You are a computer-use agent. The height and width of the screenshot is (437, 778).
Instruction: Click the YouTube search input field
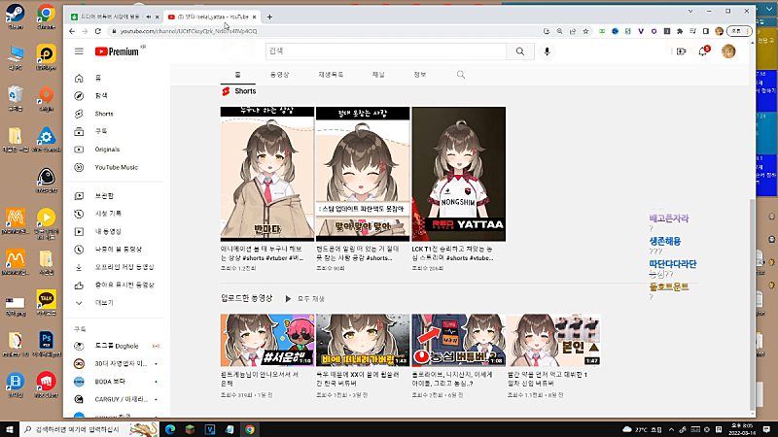[x=386, y=51]
